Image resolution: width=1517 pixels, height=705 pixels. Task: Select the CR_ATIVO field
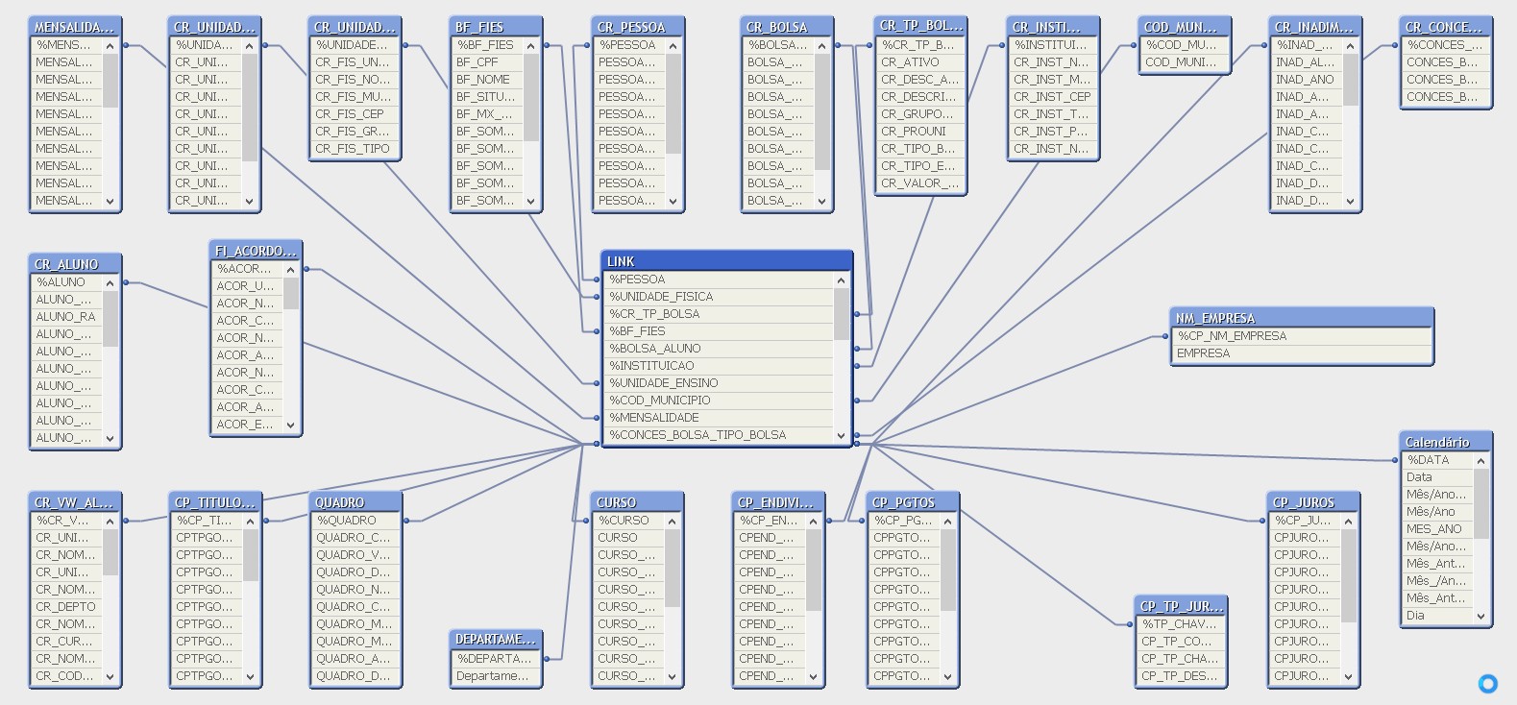pyautogui.click(x=920, y=62)
